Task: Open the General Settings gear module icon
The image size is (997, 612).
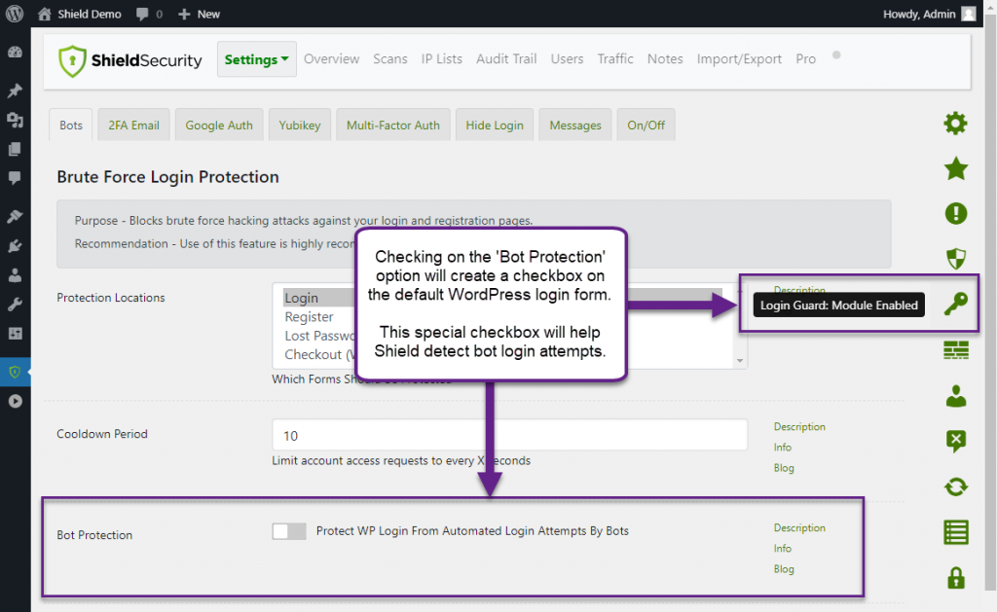Action: click(955, 124)
